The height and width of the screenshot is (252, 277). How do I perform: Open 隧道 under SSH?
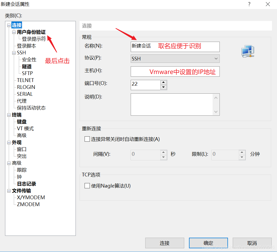[x=27, y=67]
